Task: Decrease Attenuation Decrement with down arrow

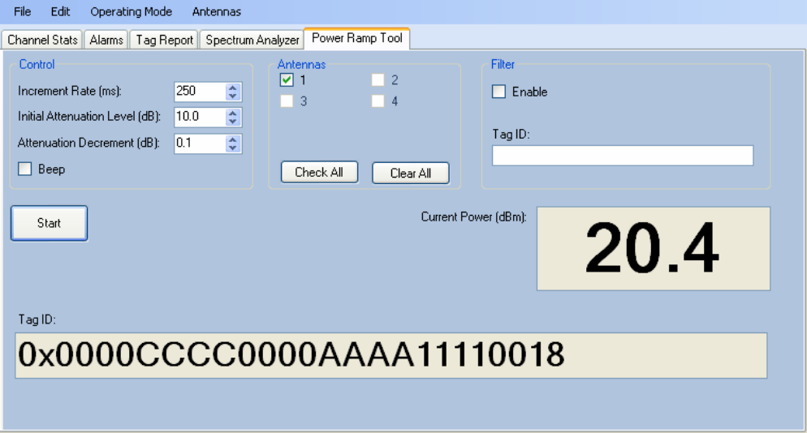Action: point(233,148)
